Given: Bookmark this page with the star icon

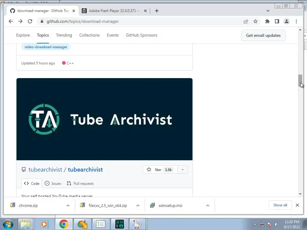Looking at the screenshot, I should pyautogui.click(x=255, y=21).
